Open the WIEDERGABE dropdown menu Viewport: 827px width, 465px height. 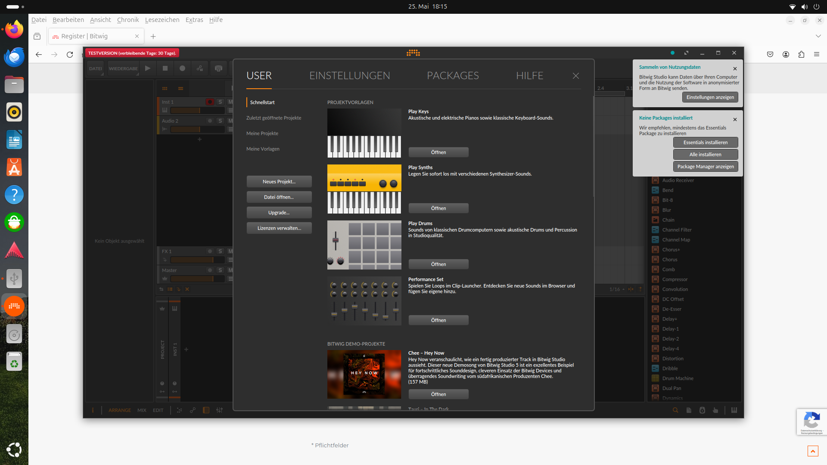point(123,68)
